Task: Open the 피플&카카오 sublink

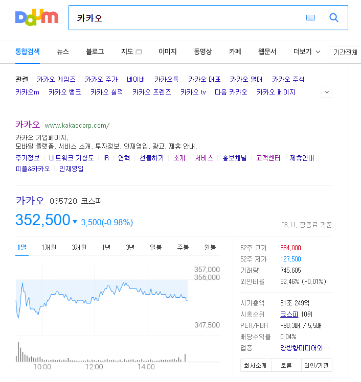Action: coord(32,169)
